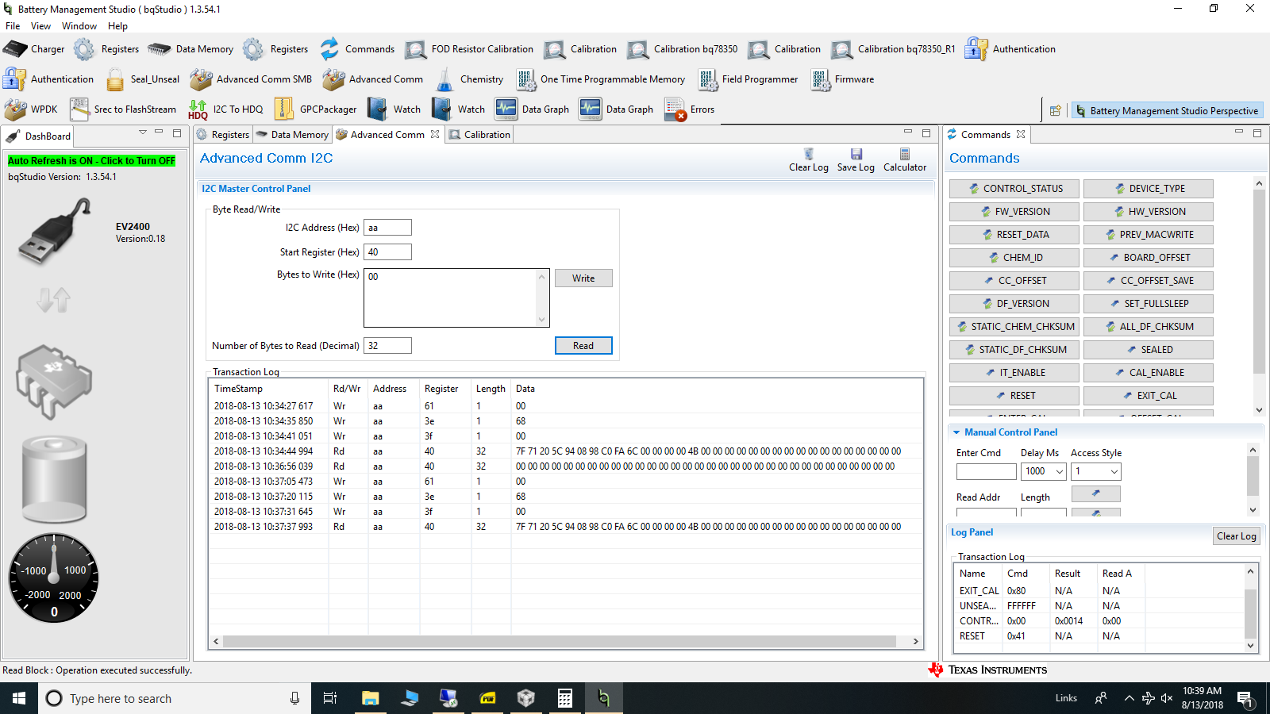Open the Windows Start menu
Image resolution: width=1270 pixels, height=714 pixels.
[x=19, y=698]
